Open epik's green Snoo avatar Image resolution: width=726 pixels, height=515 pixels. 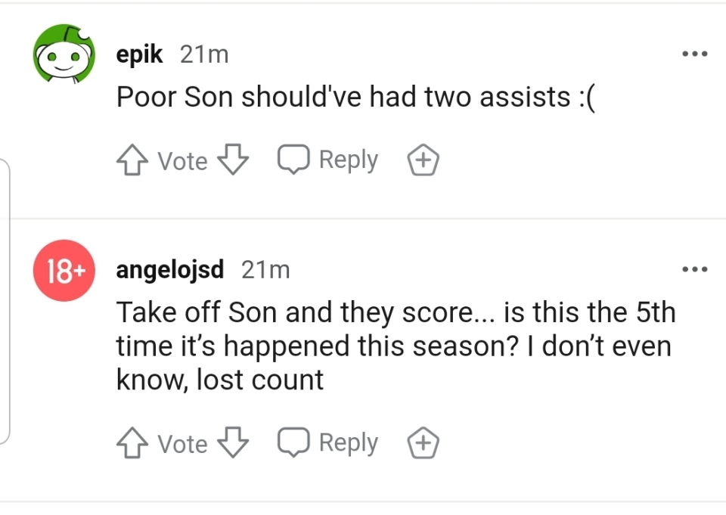click(64, 54)
